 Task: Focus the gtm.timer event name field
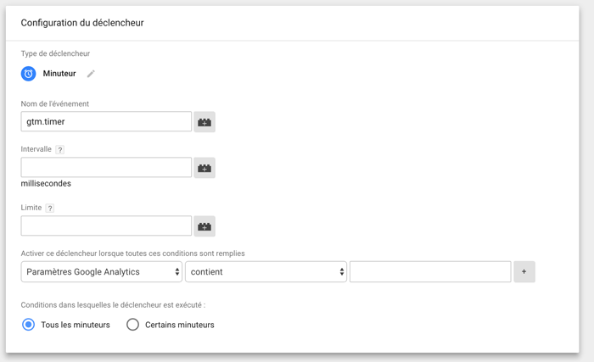click(x=106, y=121)
